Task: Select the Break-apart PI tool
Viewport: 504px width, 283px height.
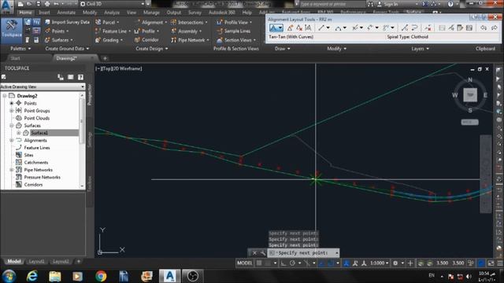Action: (x=308, y=28)
